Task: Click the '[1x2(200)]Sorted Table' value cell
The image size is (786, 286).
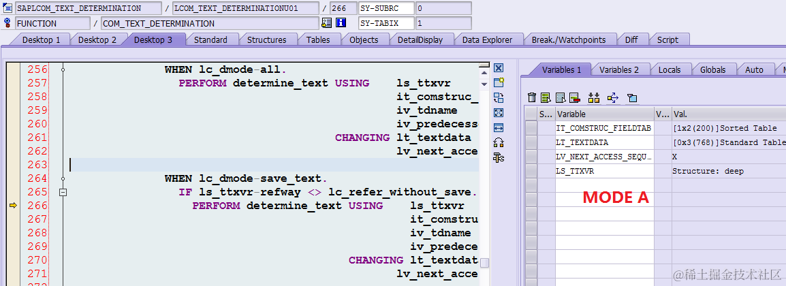Action: coord(729,128)
